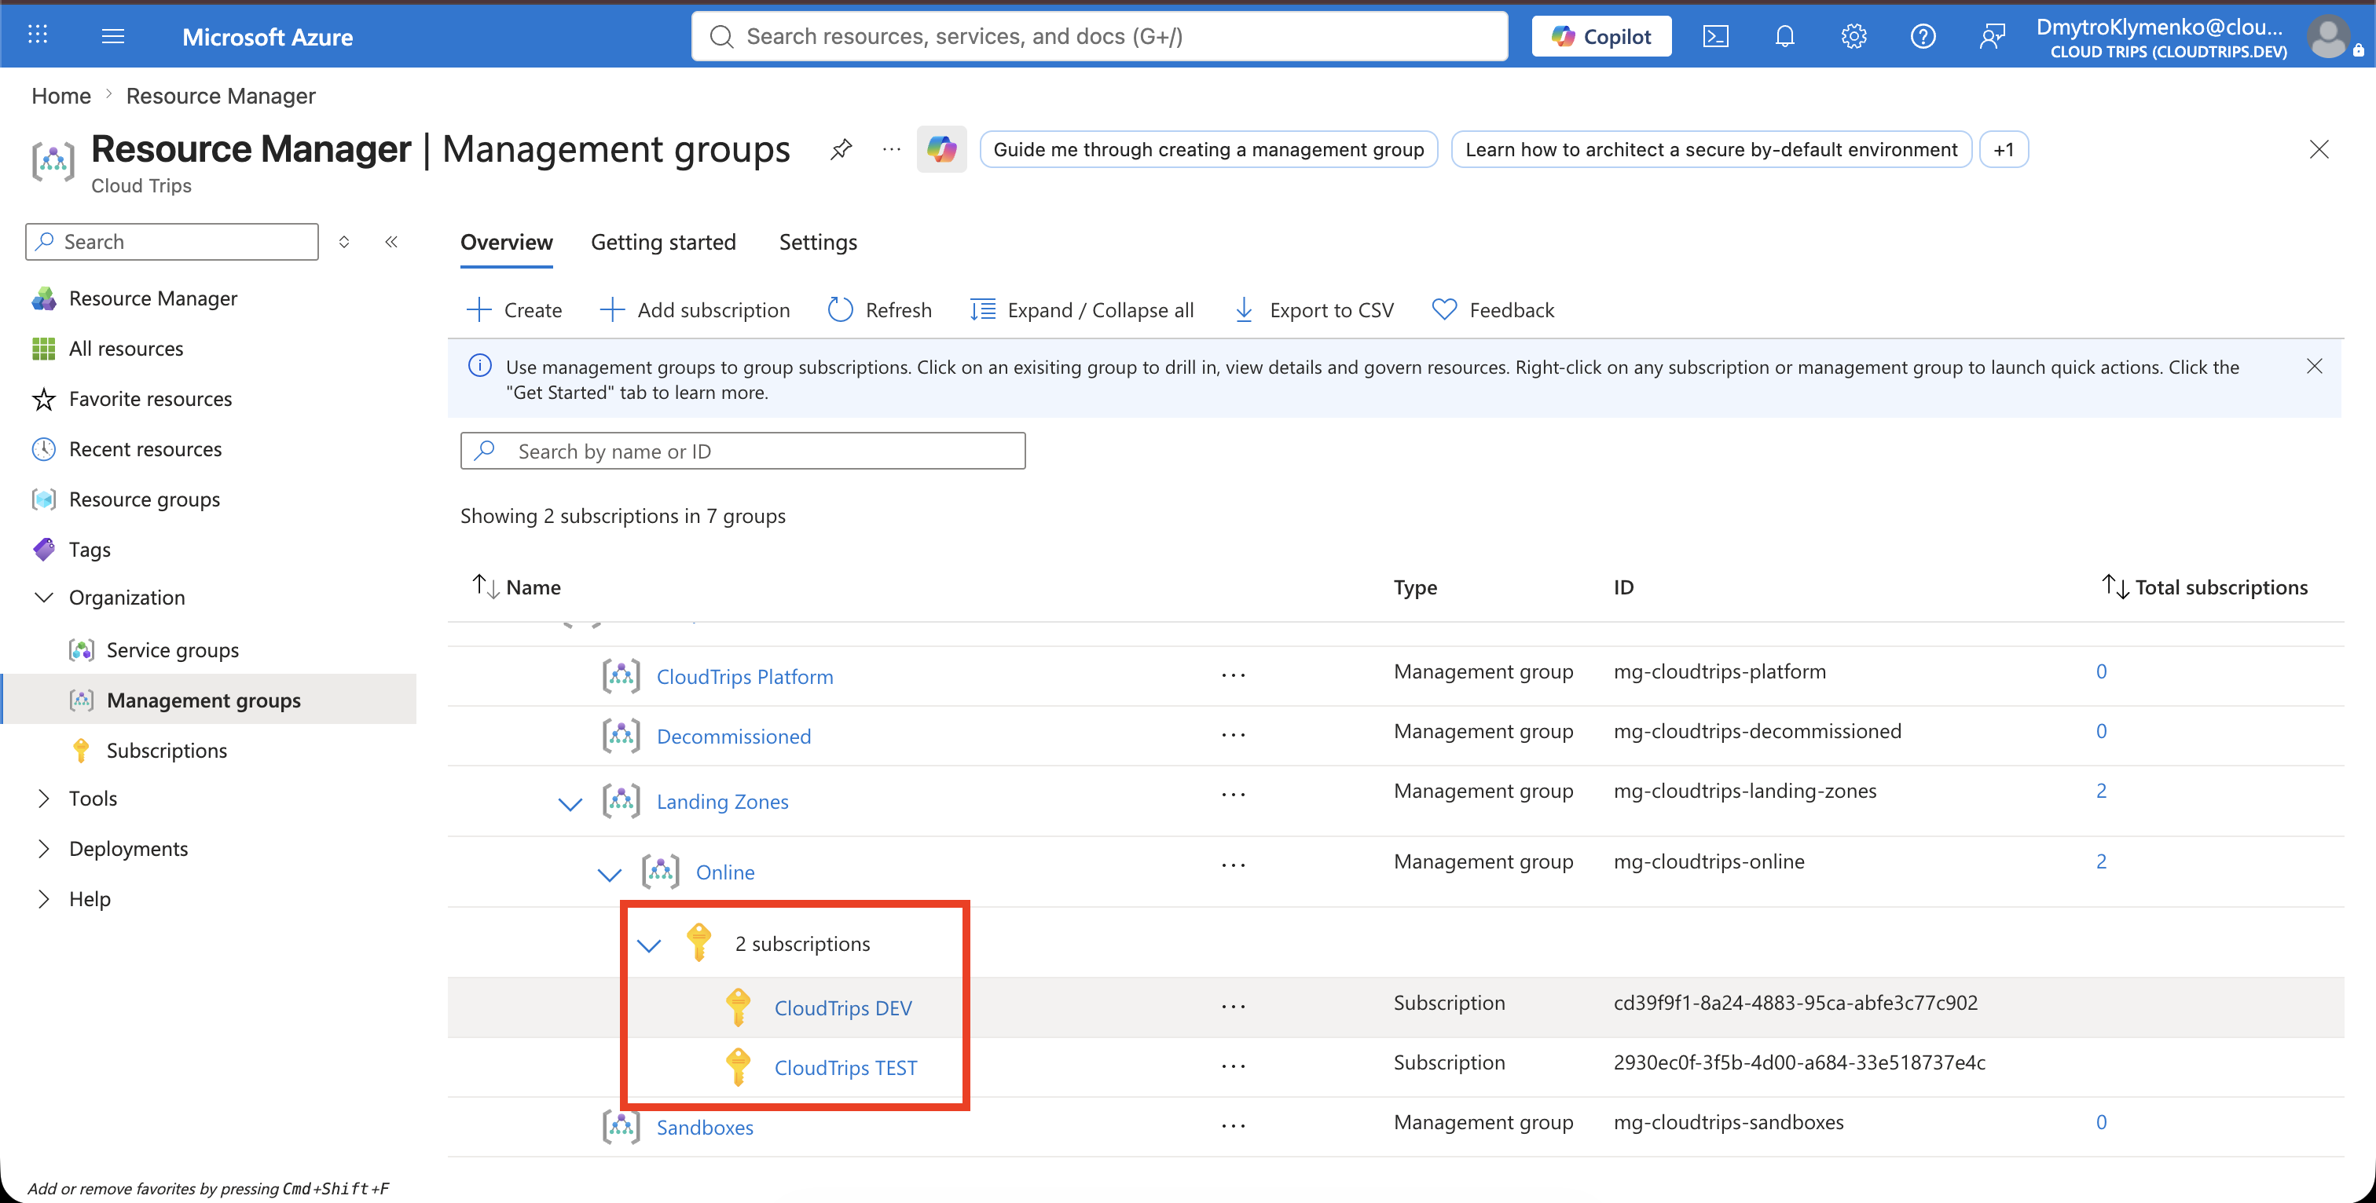Screen dimensions: 2376x1203
Task: Collapse the Landing Zones group
Action: coord(570,803)
